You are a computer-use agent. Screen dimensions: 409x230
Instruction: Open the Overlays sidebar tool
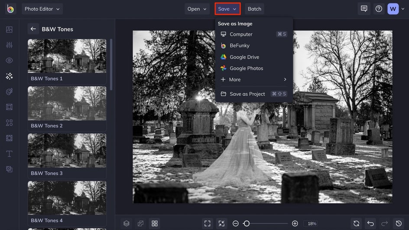(x=10, y=138)
